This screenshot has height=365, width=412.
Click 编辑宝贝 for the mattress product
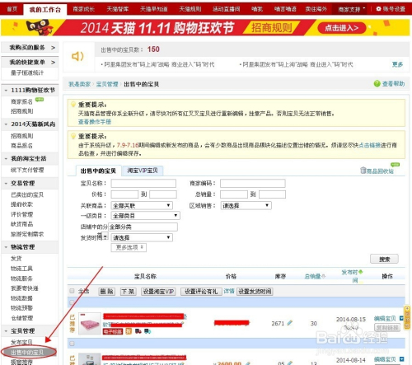[x=385, y=318]
